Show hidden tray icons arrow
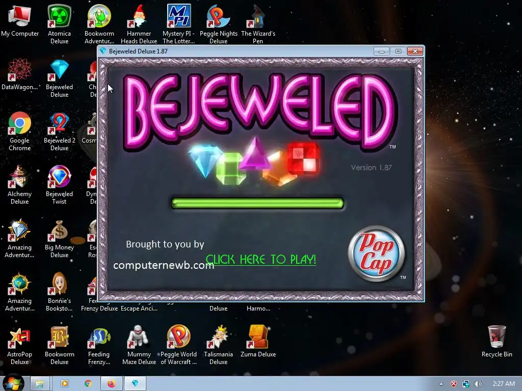The image size is (522, 391). (x=441, y=384)
